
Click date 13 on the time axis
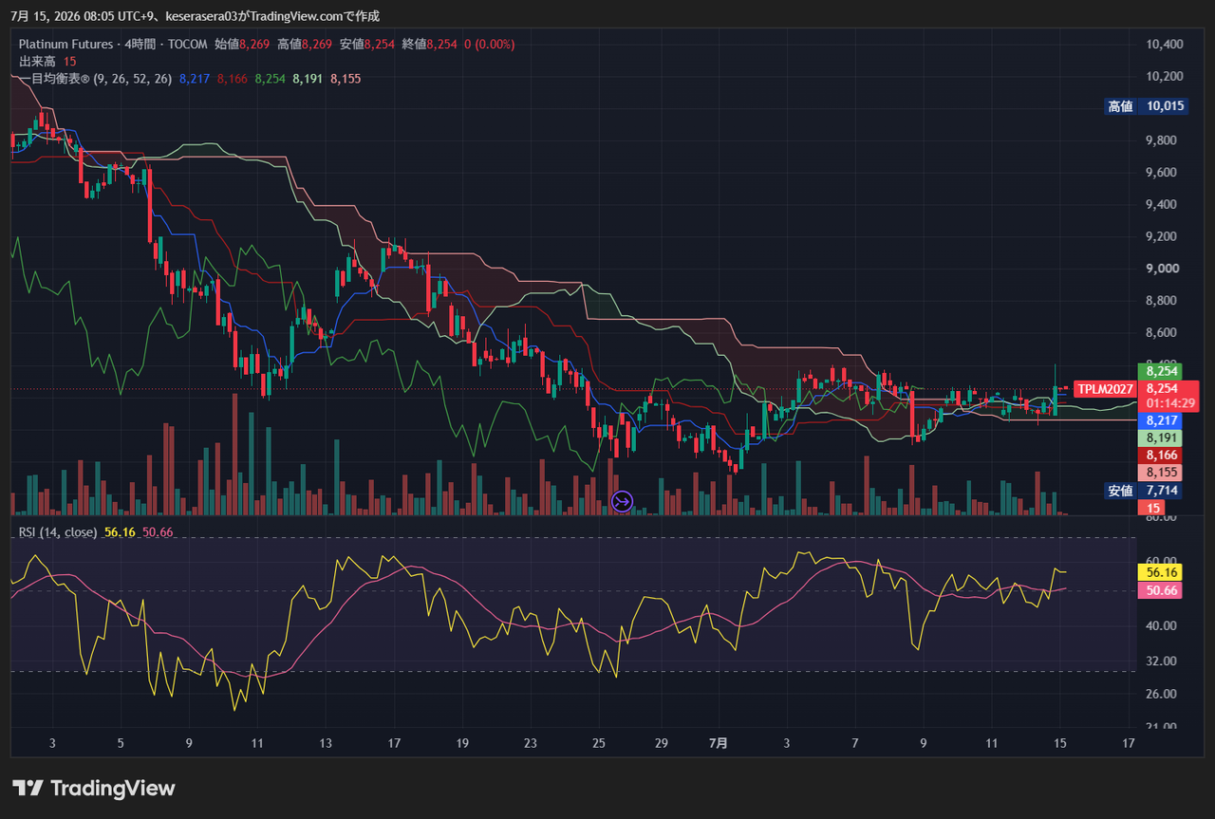(326, 743)
